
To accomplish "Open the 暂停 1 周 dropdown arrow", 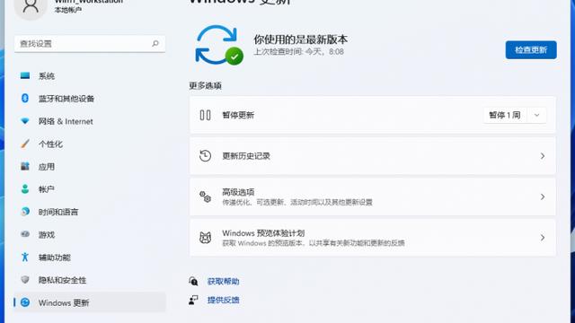I will tap(536, 116).
